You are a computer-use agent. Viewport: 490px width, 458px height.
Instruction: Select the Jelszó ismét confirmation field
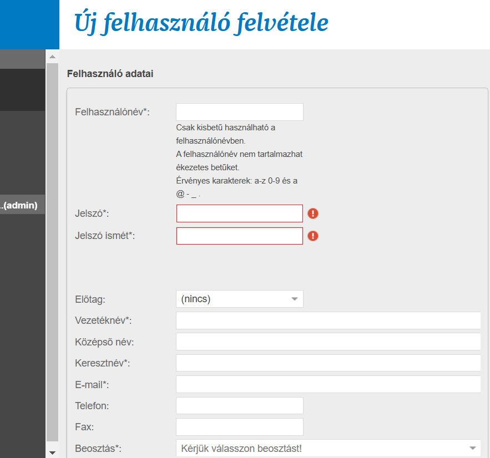[x=239, y=236]
